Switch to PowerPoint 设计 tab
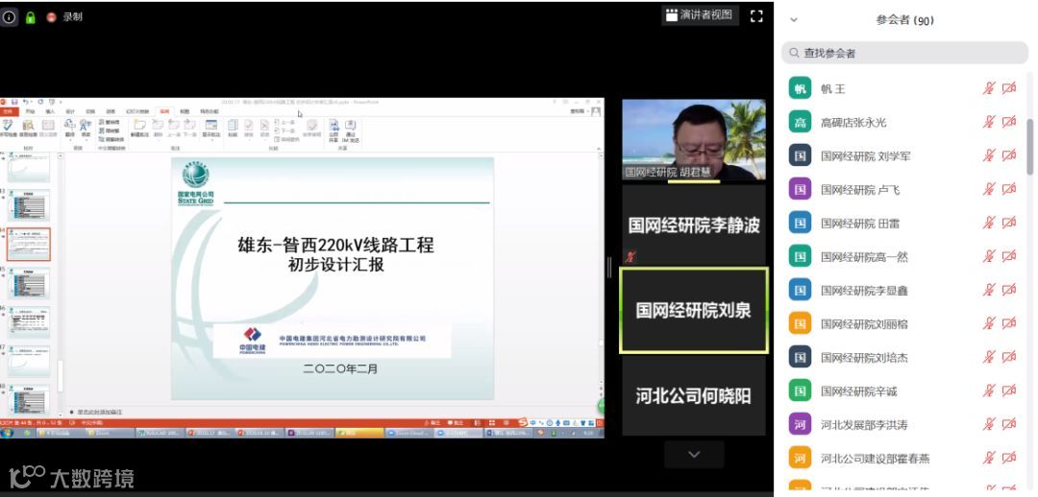The height and width of the screenshot is (497, 1038). point(70,111)
